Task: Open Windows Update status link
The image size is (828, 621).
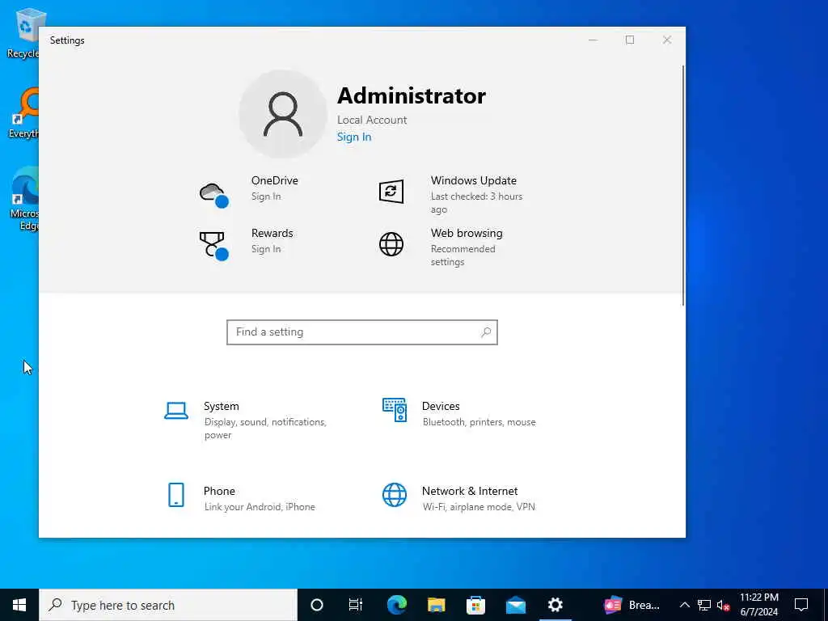Action: pos(476,203)
